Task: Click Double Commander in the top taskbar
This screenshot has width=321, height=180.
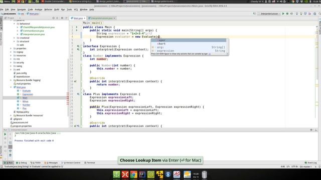Action: tap(53, 1)
